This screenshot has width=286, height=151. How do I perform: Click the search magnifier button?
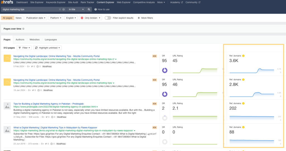(89, 9)
